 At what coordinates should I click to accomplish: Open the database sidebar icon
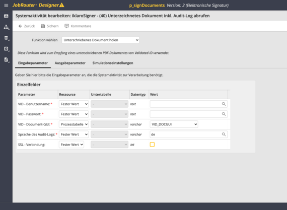pyautogui.click(x=6, y=38)
